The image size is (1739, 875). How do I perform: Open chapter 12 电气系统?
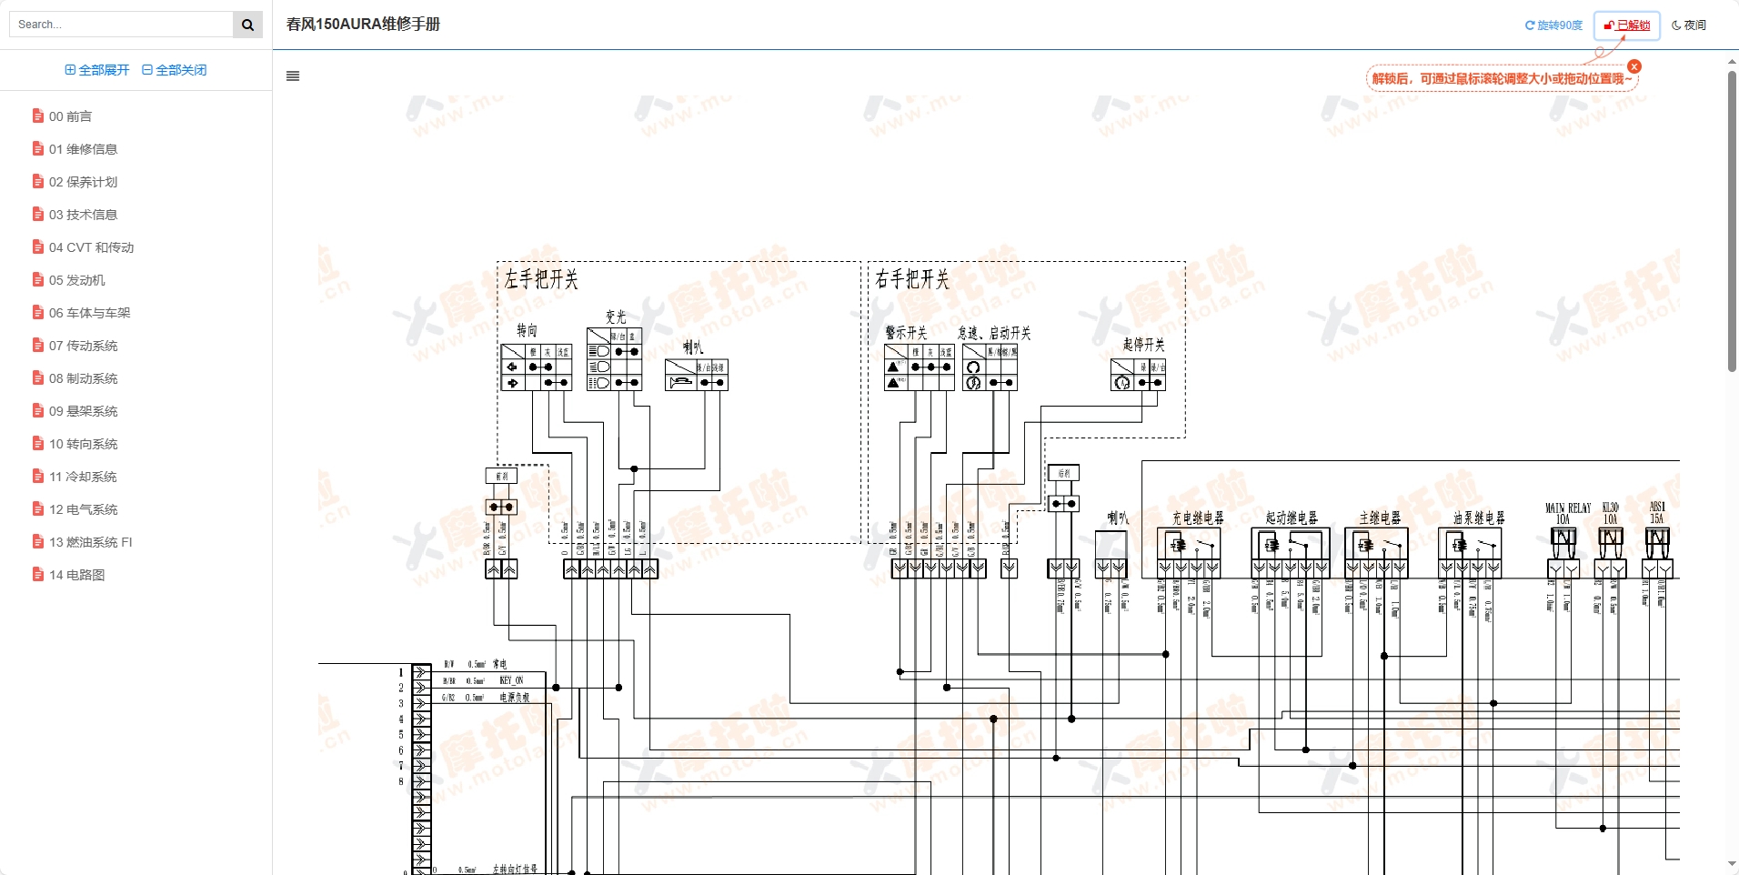[83, 509]
